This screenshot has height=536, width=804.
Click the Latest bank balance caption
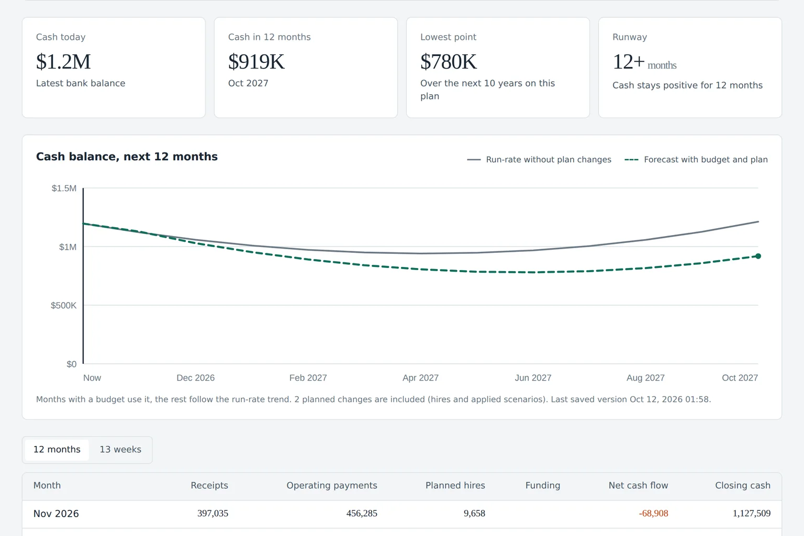(81, 83)
